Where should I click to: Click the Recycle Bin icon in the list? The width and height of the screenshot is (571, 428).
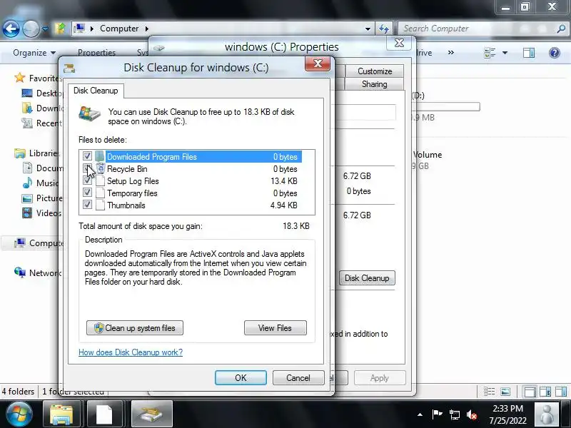coord(100,168)
